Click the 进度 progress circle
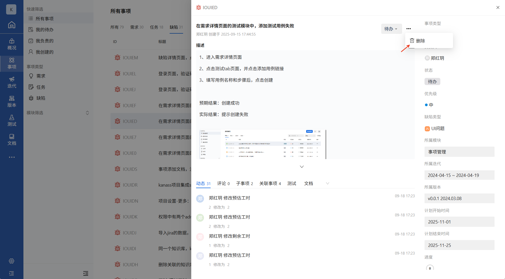The height and width of the screenshot is (279, 505). pyautogui.click(x=430, y=268)
